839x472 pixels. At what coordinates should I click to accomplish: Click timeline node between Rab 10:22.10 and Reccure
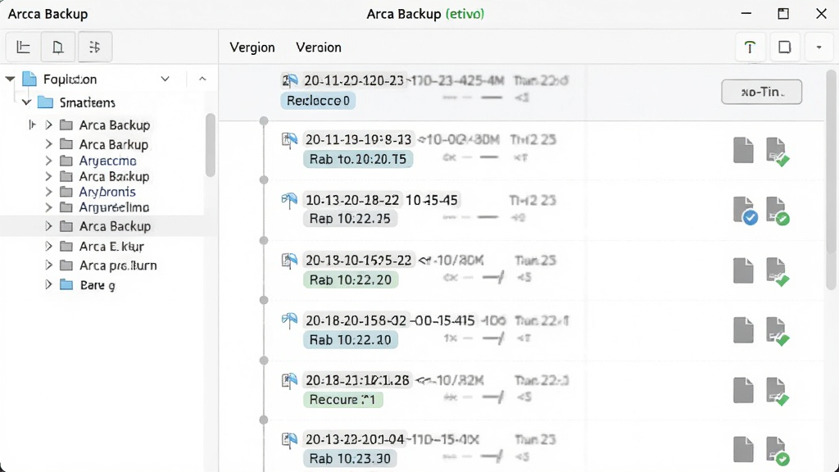click(264, 361)
